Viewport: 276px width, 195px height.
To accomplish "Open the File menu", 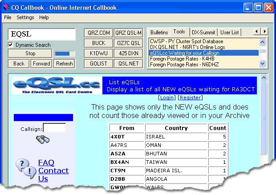I will click(x=8, y=17).
